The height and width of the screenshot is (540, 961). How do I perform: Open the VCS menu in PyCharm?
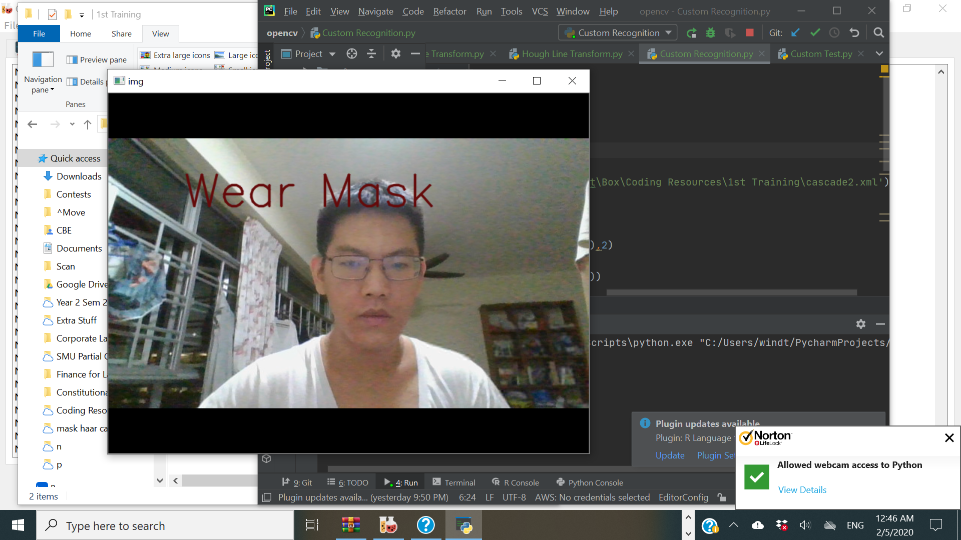click(x=540, y=11)
